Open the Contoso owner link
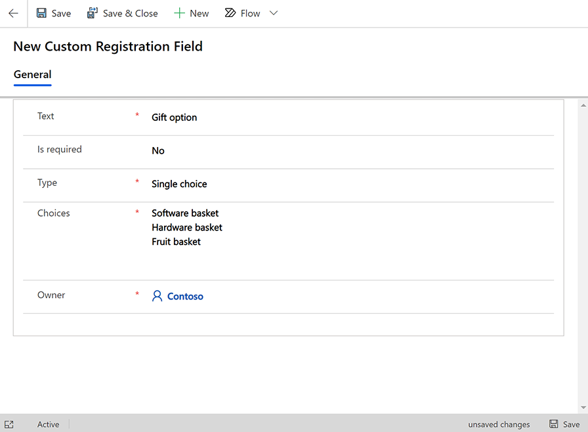Viewport: 588px width, 432px height. coord(185,297)
